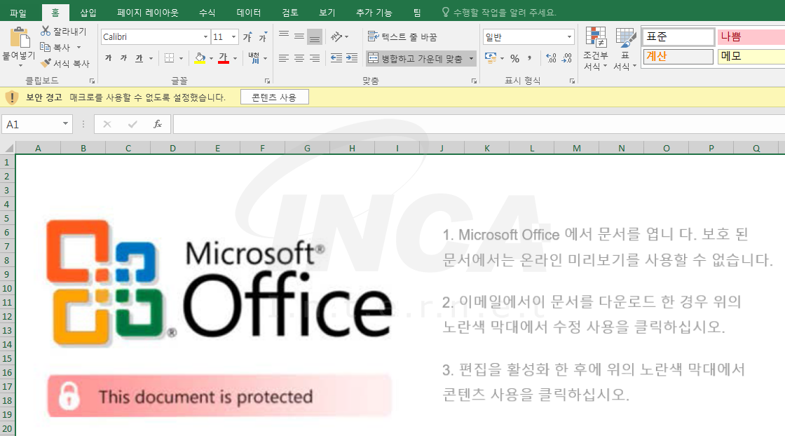This screenshot has width=785, height=436.
Task: Select the Format Painter (서식 복사) brush
Action: point(46,63)
